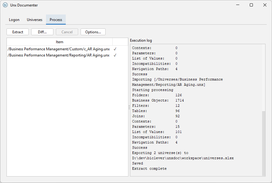Open the Options... dialog
The image size is (272, 183).
93,32
